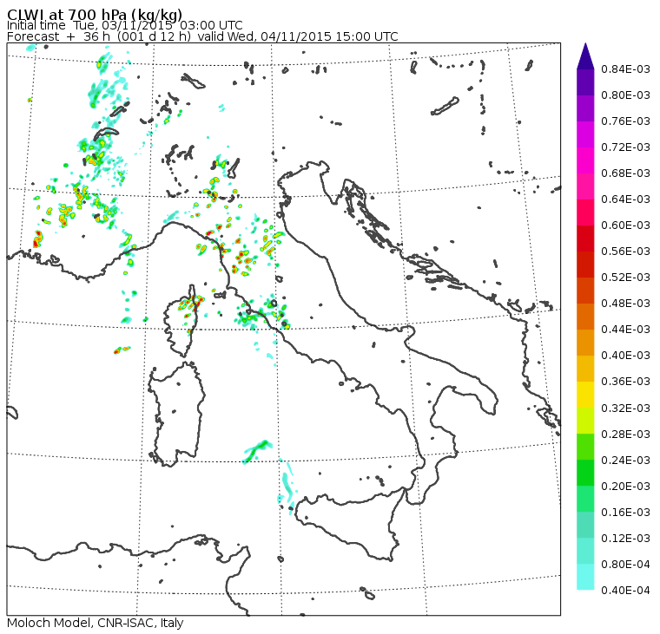
Task: Click the 0.68E-03 colorbar label
Action: pyautogui.click(x=625, y=173)
